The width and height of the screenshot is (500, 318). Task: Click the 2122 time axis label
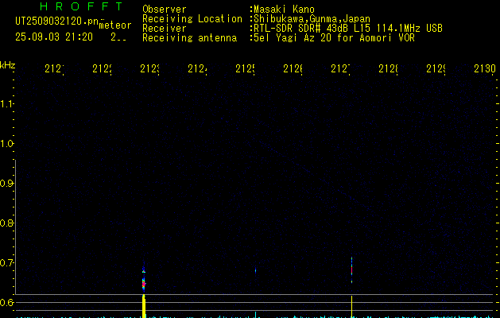click(102, 69)
